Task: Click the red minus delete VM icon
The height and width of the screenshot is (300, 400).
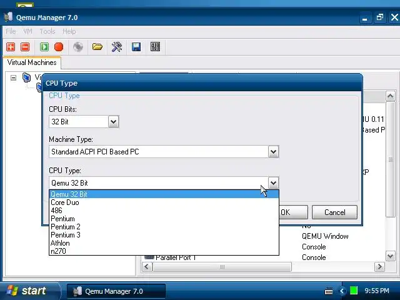Action: (x=25, y=47)
